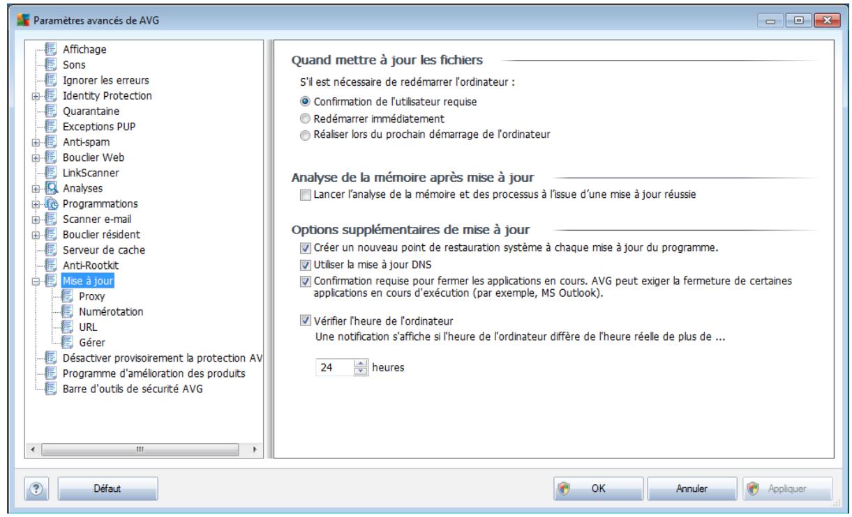Viewport: 852px width, 517px height.
Task: Open the Proxy settings page
Action: (x=92, y=296)
